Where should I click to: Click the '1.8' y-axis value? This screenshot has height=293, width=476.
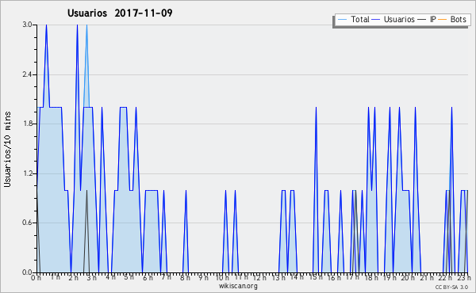point(27,124)
